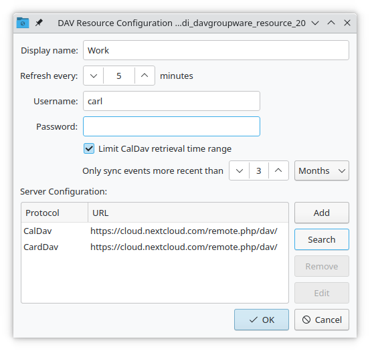370x351 pixels.
Task: Open the Months unit dropdown
Action: (x=322, y=170)
